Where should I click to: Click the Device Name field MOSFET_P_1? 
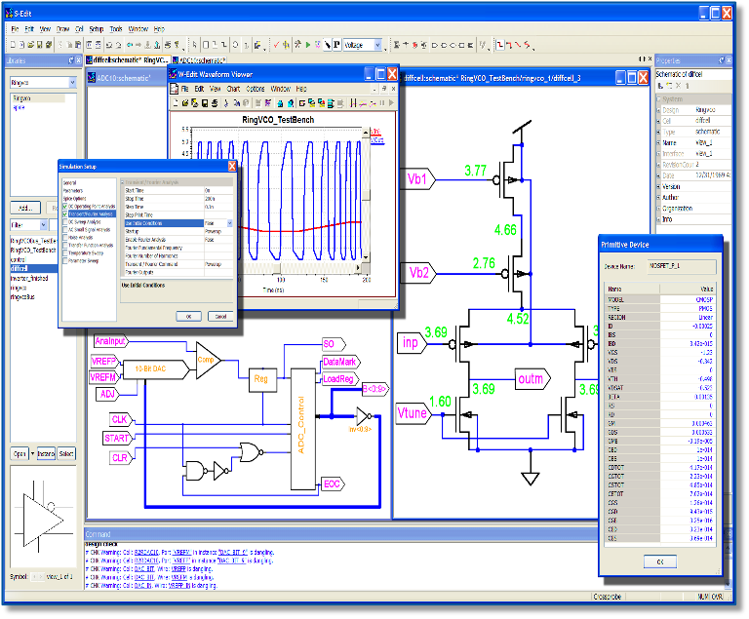pyautogui.click(x=682, y=266)
